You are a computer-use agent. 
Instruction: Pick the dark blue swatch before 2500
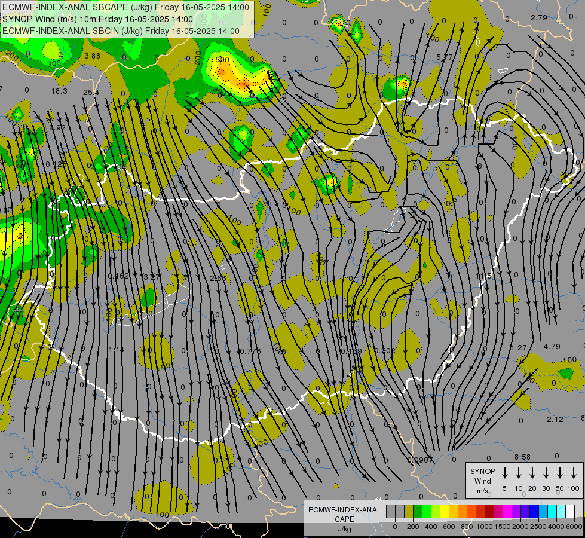(534, 512)
